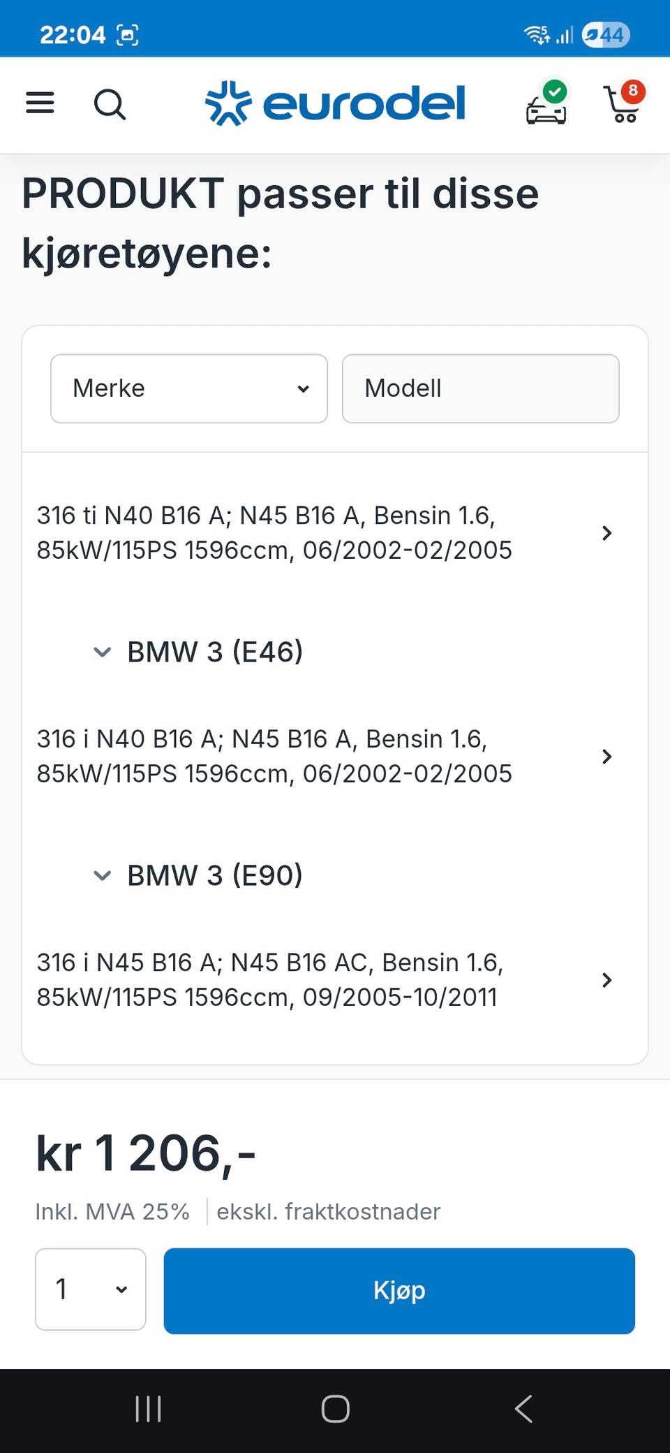Tap the search magnifier icon

click(110, 105)
